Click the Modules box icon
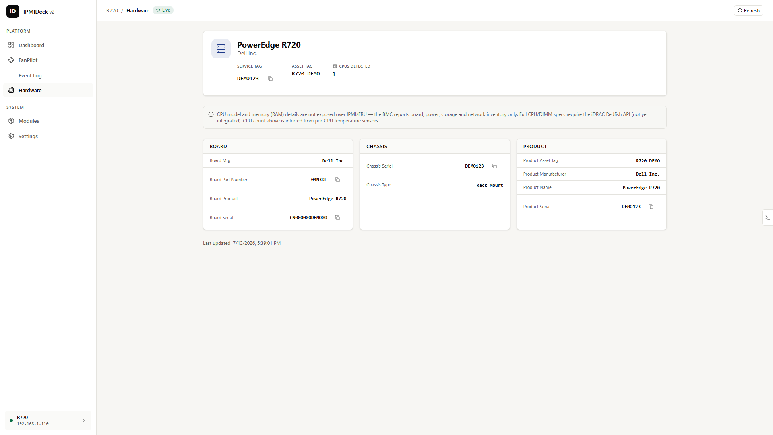The width and height of the screenshot is (773, 435). 11,121
